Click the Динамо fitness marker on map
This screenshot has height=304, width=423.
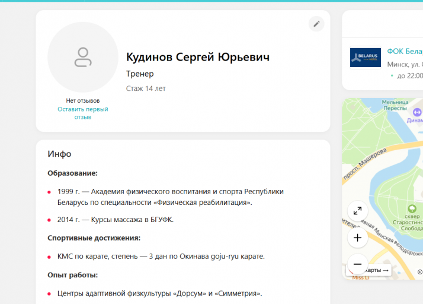pyautogui.click(x=417, y=112)
